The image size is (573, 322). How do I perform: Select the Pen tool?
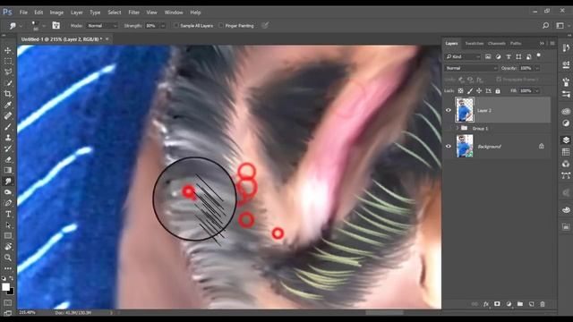click(x=8, y=203)
